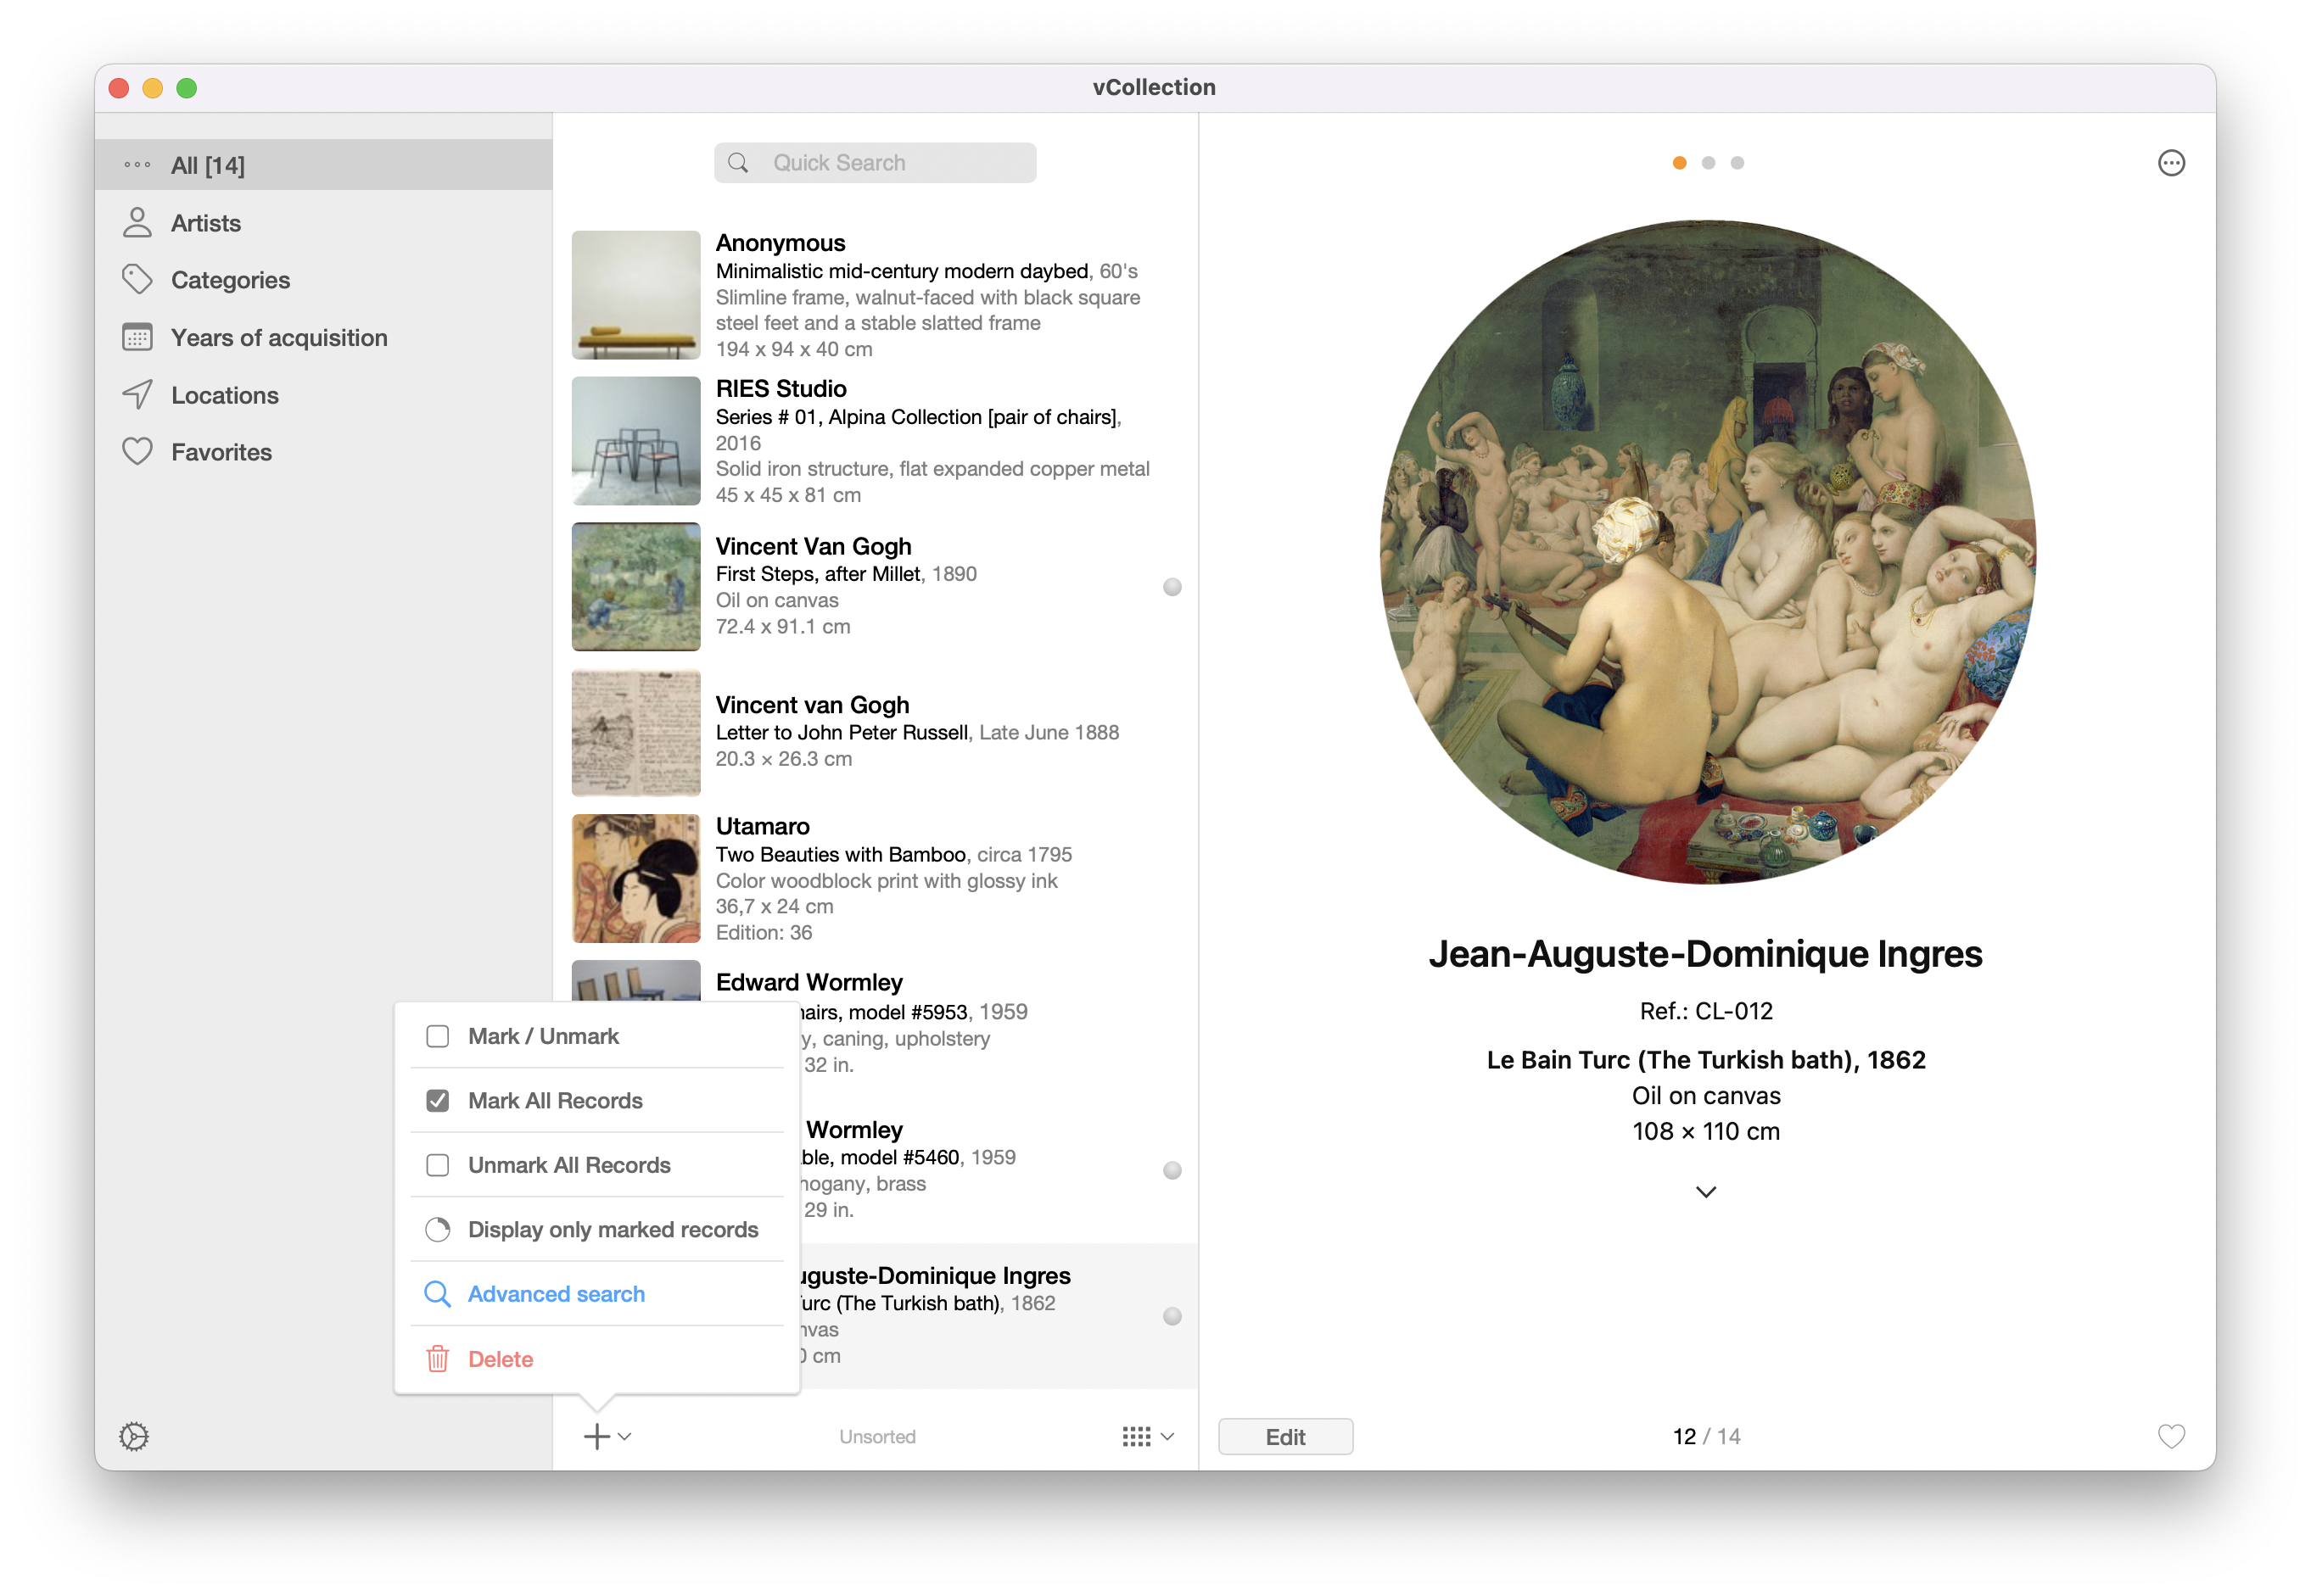Open Years of acquisition list
Screen dimensions: 2311x1596
click(323, 338)
